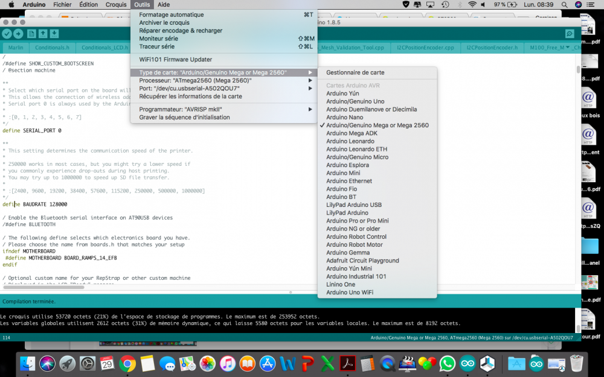Image resolution: width=604 pixels, height=377 pixels.
Task: Choose Traceur série menu item
Action: (x=224, y=46)
